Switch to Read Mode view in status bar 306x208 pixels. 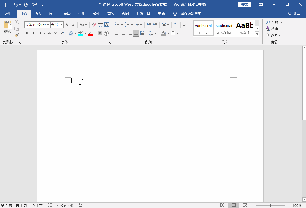click(x=222, y=205)
